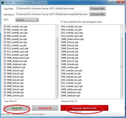The width and height of the screenshot is (126, 118).
Task: Click the DpFileList path text field
Action: [x=52, y=14]
